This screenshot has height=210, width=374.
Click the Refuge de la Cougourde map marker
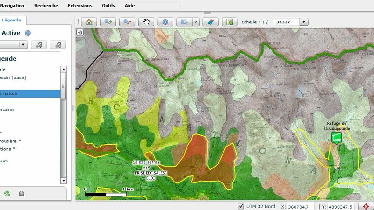click(336, 137)
